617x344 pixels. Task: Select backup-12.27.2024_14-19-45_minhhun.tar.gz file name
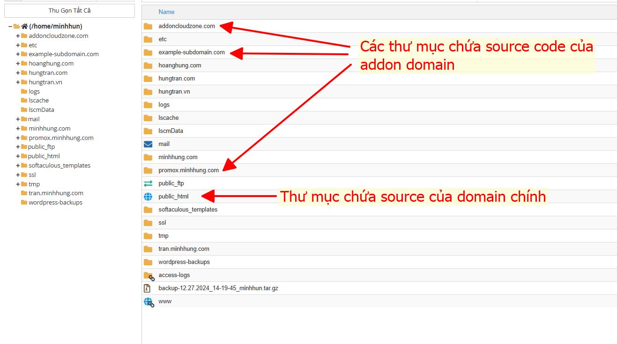click(218, 288)
